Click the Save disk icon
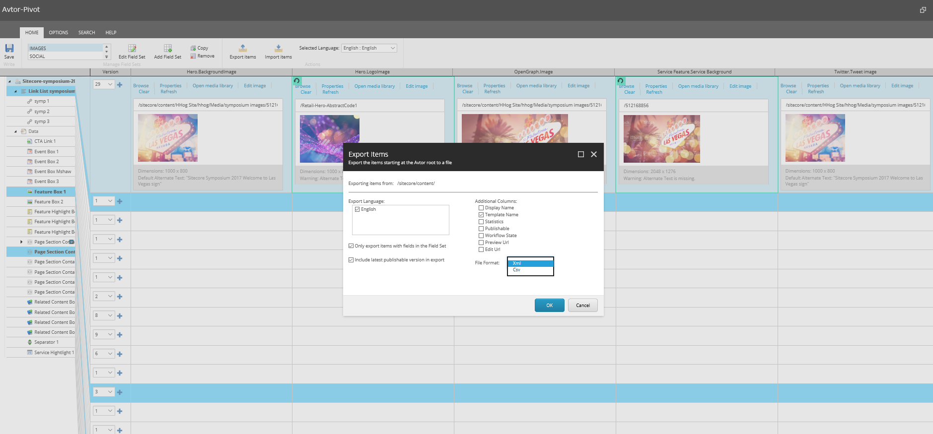Image resolution: width=933 pixels, height=434 pixels. coord(9,49)
